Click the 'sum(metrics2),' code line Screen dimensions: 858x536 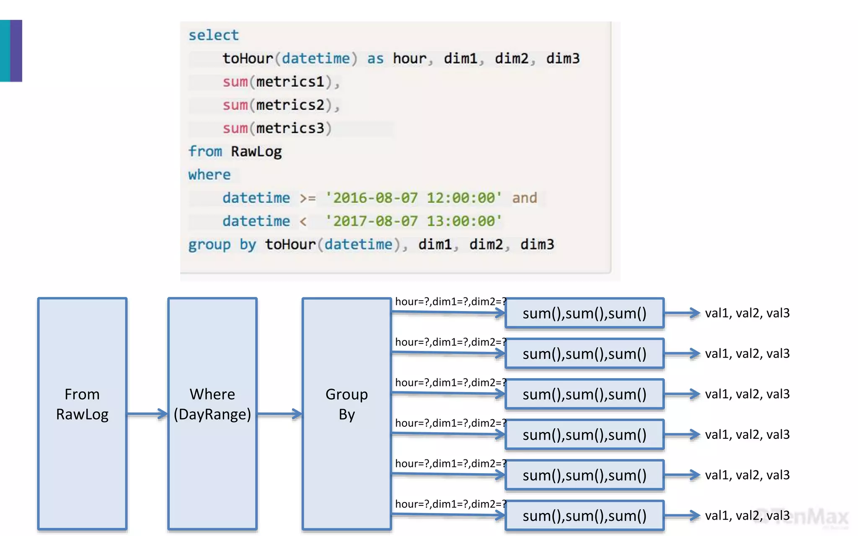(x=281, y=105)
